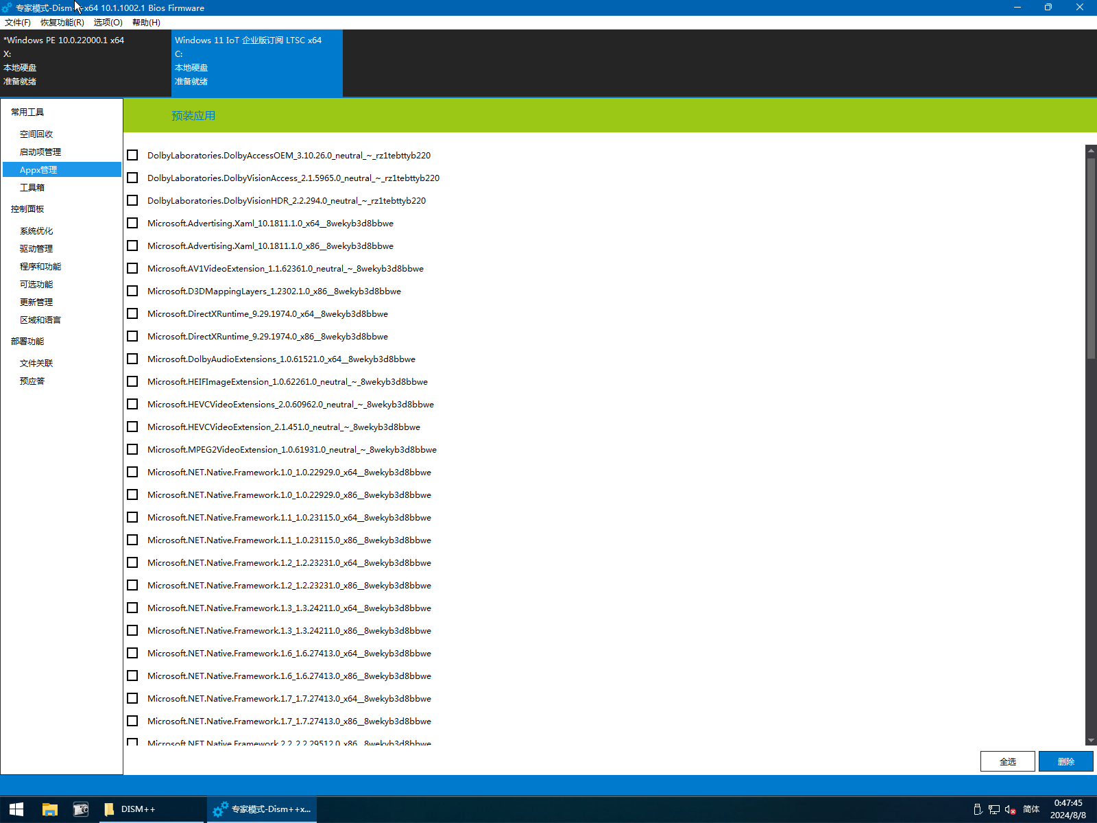Screen dimensions: 1097x823
Task: Click the Dism++ title bar app icon
Action: pos(8,8)
